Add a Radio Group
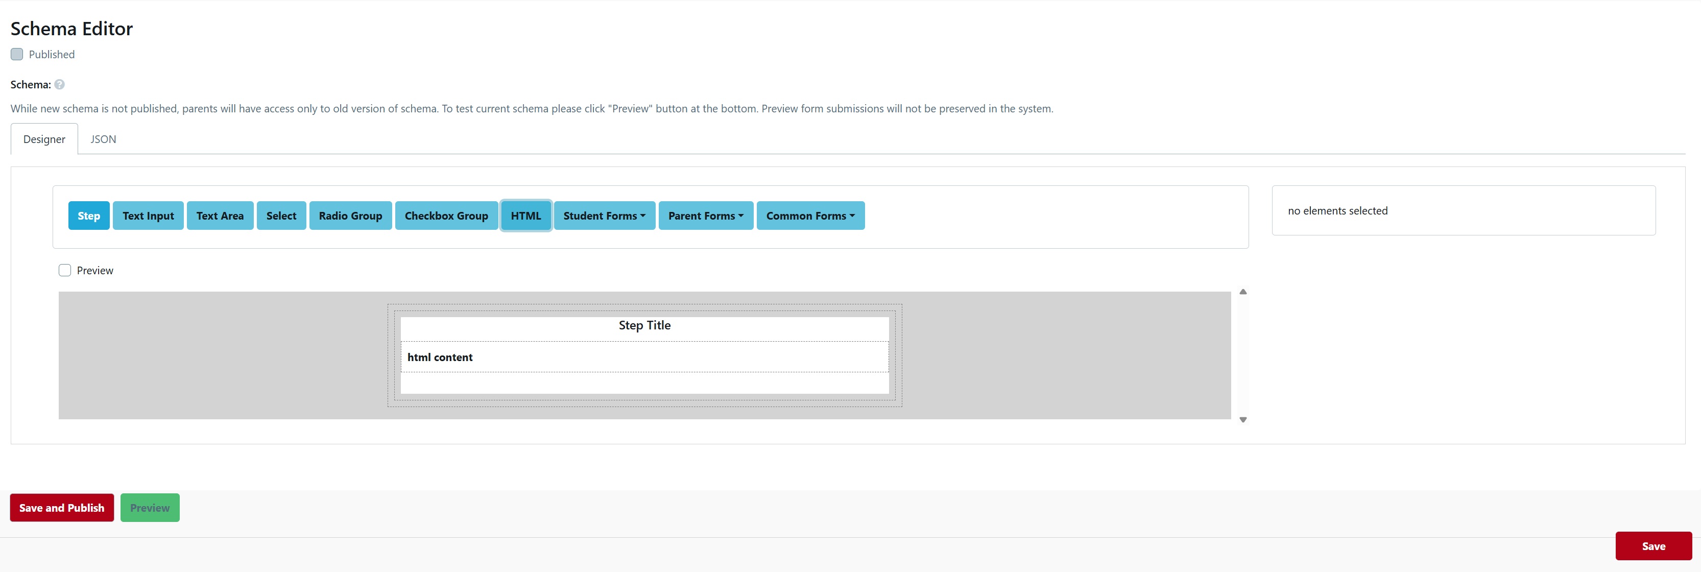The height and width of the screenshot is (572, 1701). (x=350, y=216)
